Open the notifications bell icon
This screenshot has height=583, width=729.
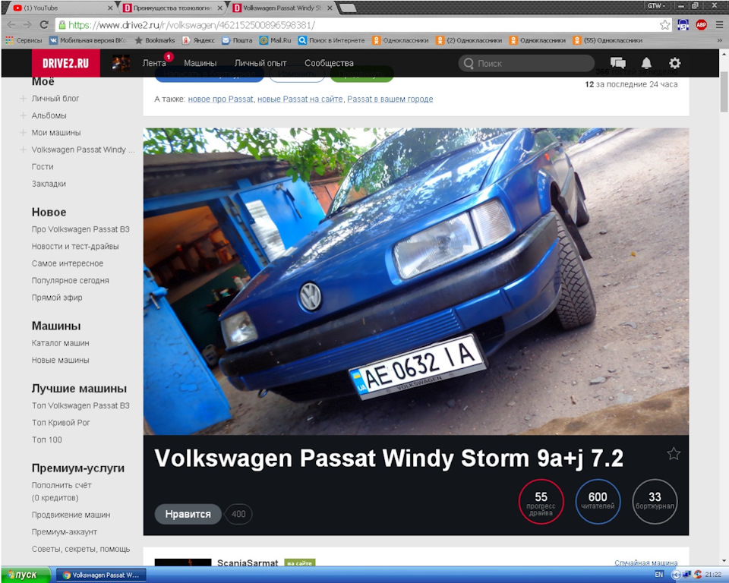point(646,63)
